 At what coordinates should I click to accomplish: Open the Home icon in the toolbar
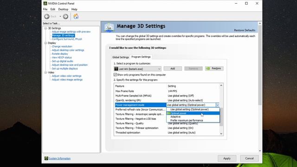[76, 16]
